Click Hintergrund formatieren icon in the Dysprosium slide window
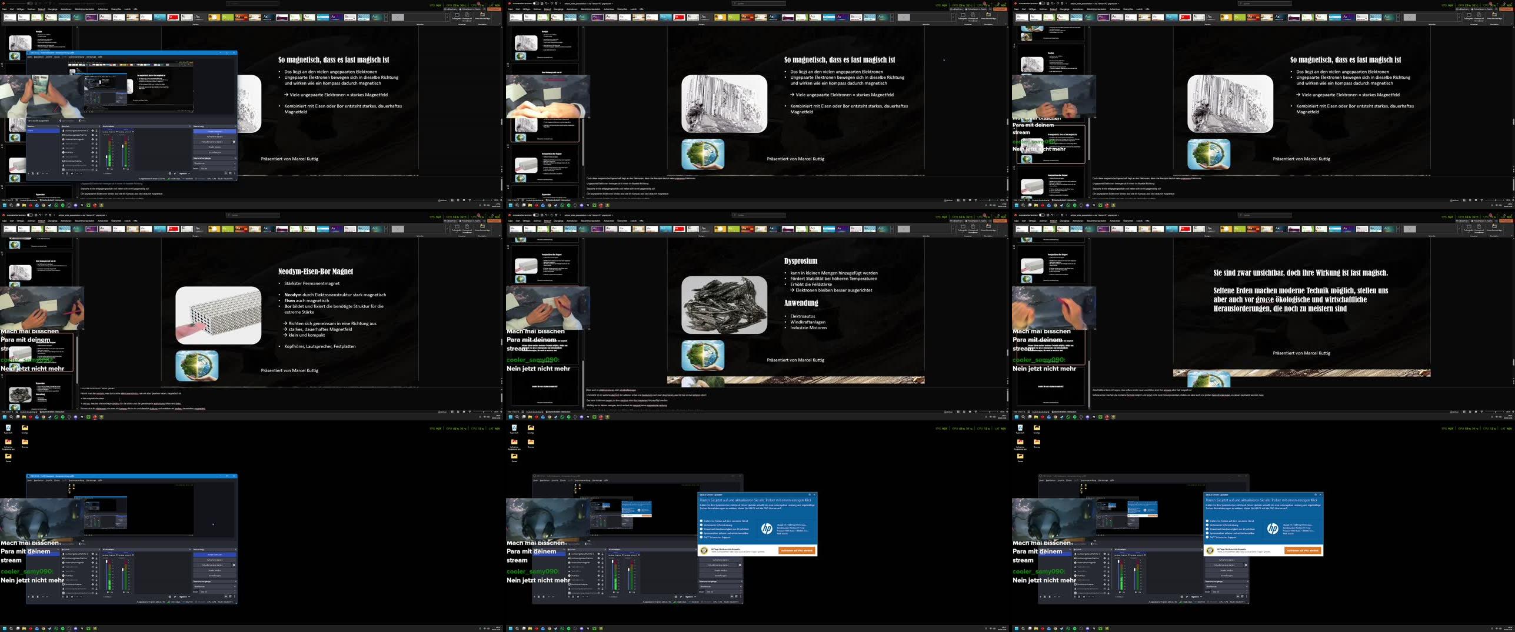1515x632 pixels. coord(973,227)
